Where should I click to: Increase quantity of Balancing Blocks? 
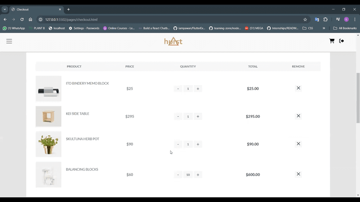(x=198, y=175)
